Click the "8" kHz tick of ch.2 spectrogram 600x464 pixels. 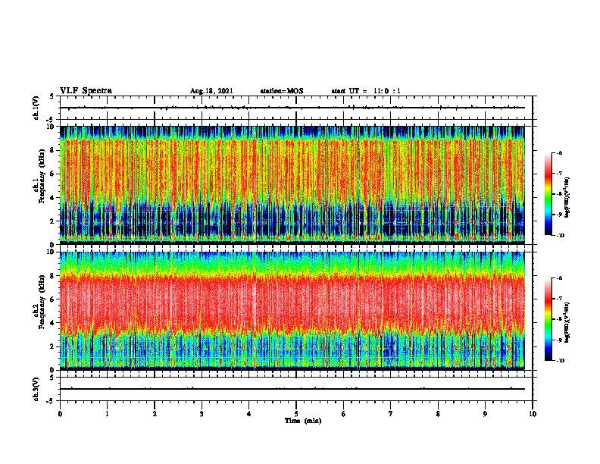[x=53, y=276]
